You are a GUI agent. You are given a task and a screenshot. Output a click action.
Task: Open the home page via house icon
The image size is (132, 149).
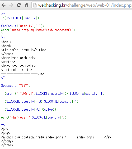pyautogui.click(x=26, y=5)
